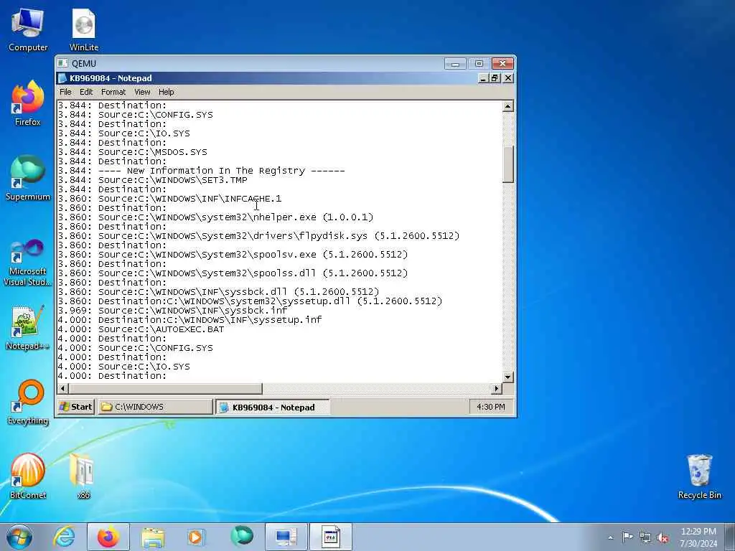Click the syssetup.inf destination line
The height and width of the screenshot is (551, 735).
189,320
